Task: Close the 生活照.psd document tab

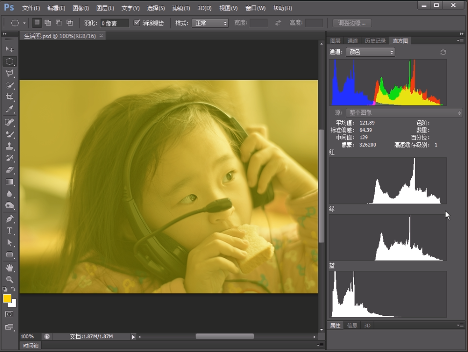Action: pyautogui.click(x=101, y=36)
